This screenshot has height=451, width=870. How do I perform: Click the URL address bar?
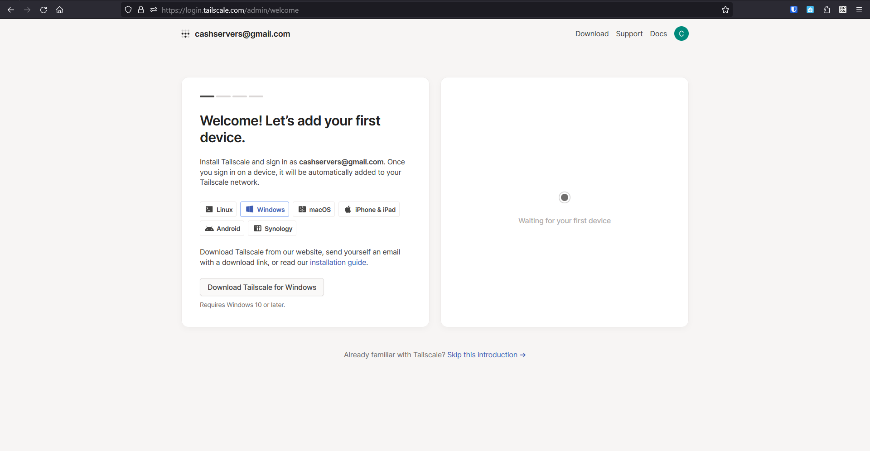408,10
